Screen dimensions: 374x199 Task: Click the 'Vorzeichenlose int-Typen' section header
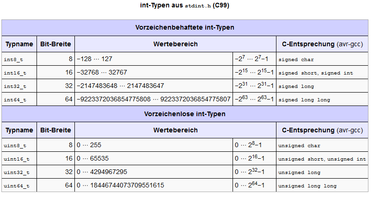pos(185,114)
